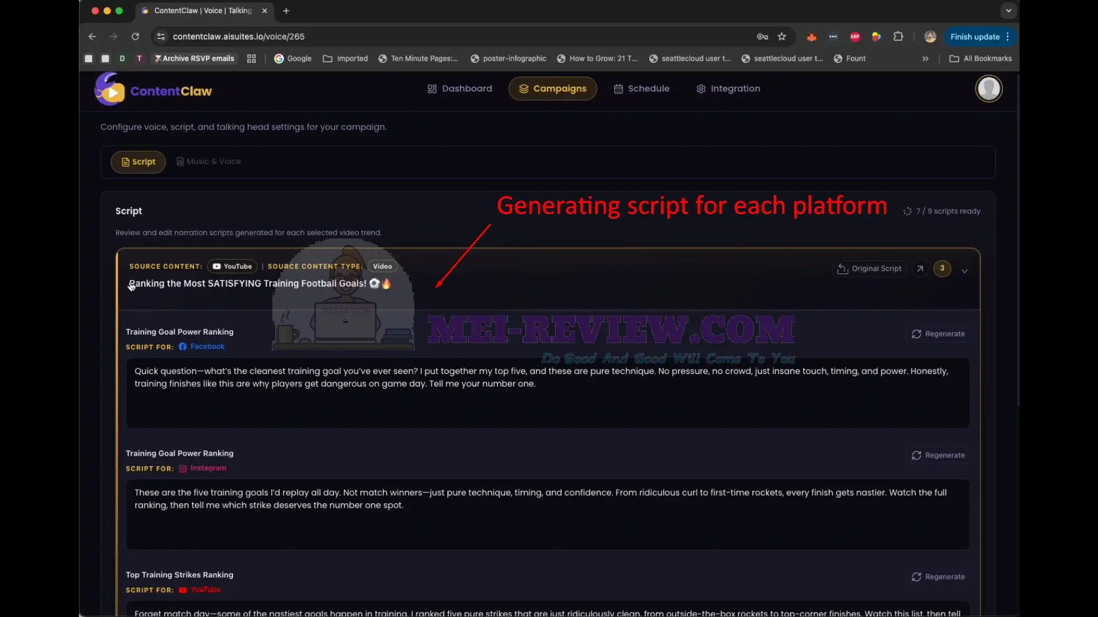The image size is (1098, 617).
Task: Open the All Bookmarks folder
Action: click(980, 59)
